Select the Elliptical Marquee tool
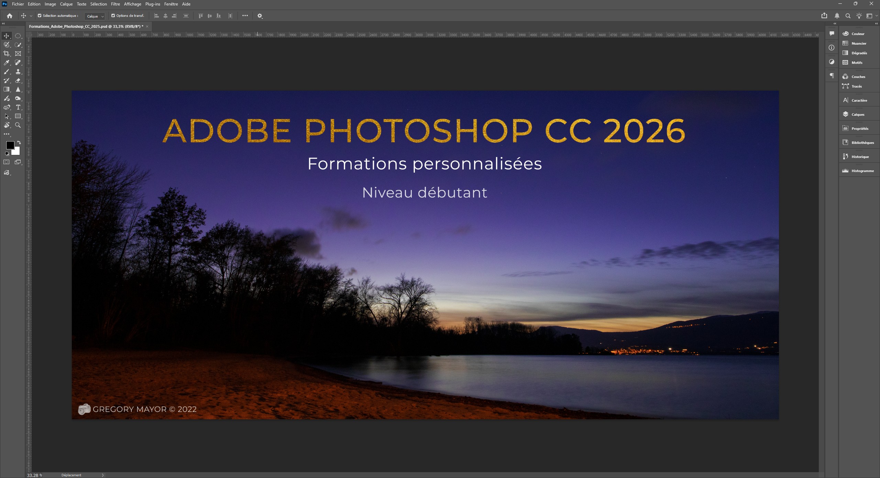 (18, 36)
